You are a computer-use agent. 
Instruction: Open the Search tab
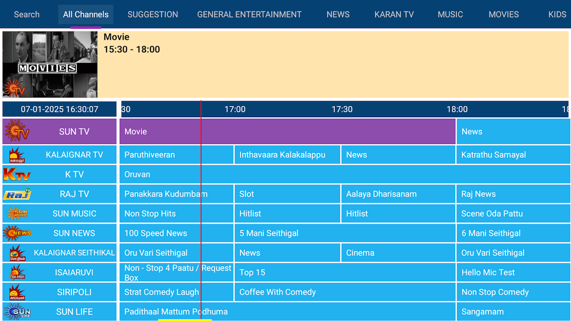pyautogui.click(x=27, y=14)
